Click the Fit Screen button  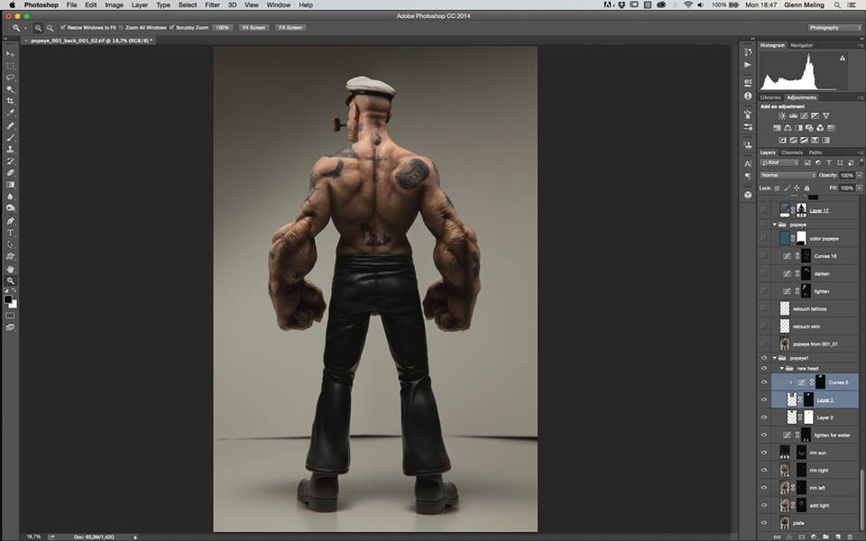tap(253, 28)
